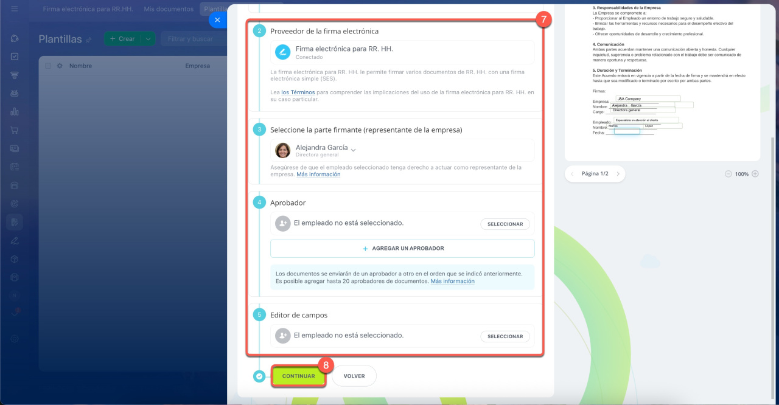
Task: Click the Directora general field in preview
Action: point(643,110)
